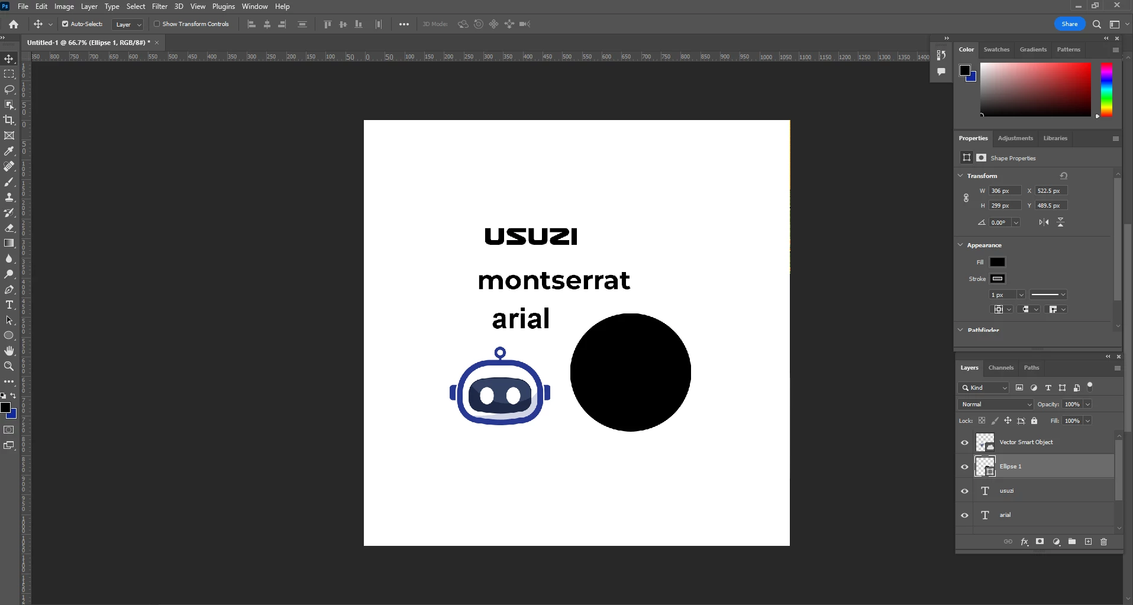Select the Pen tool
Image resolution: width=1133 pixels, height=605 pixels.
pos(9,289)
